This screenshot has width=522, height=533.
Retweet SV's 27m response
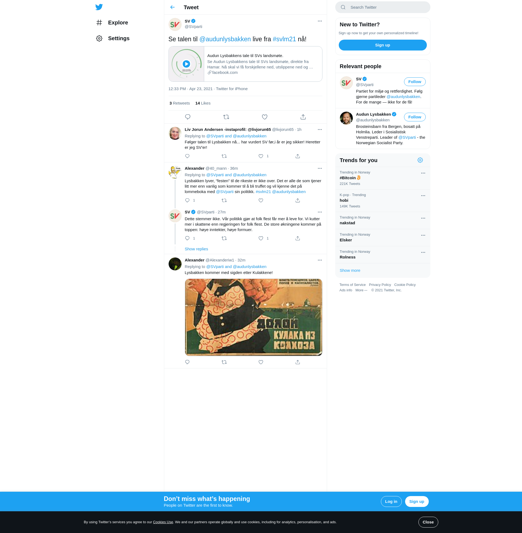[x=224, y=238]
